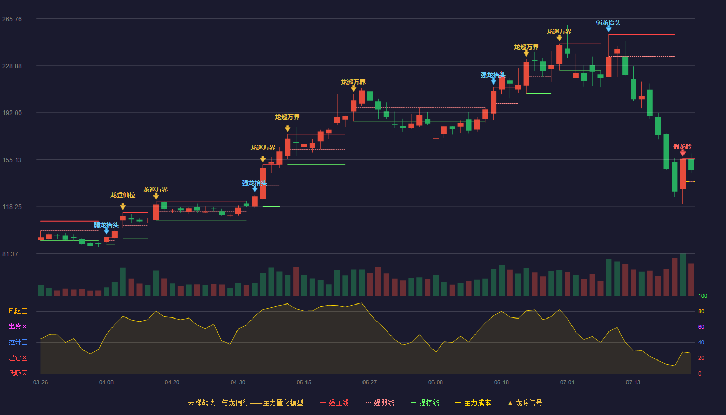
Task: Click the red line marker beside 强压线
Action: pos(323,403)
